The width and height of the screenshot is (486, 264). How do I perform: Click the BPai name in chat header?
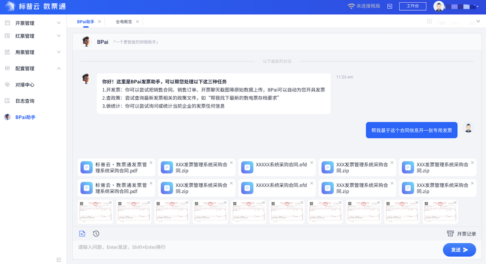103,42
